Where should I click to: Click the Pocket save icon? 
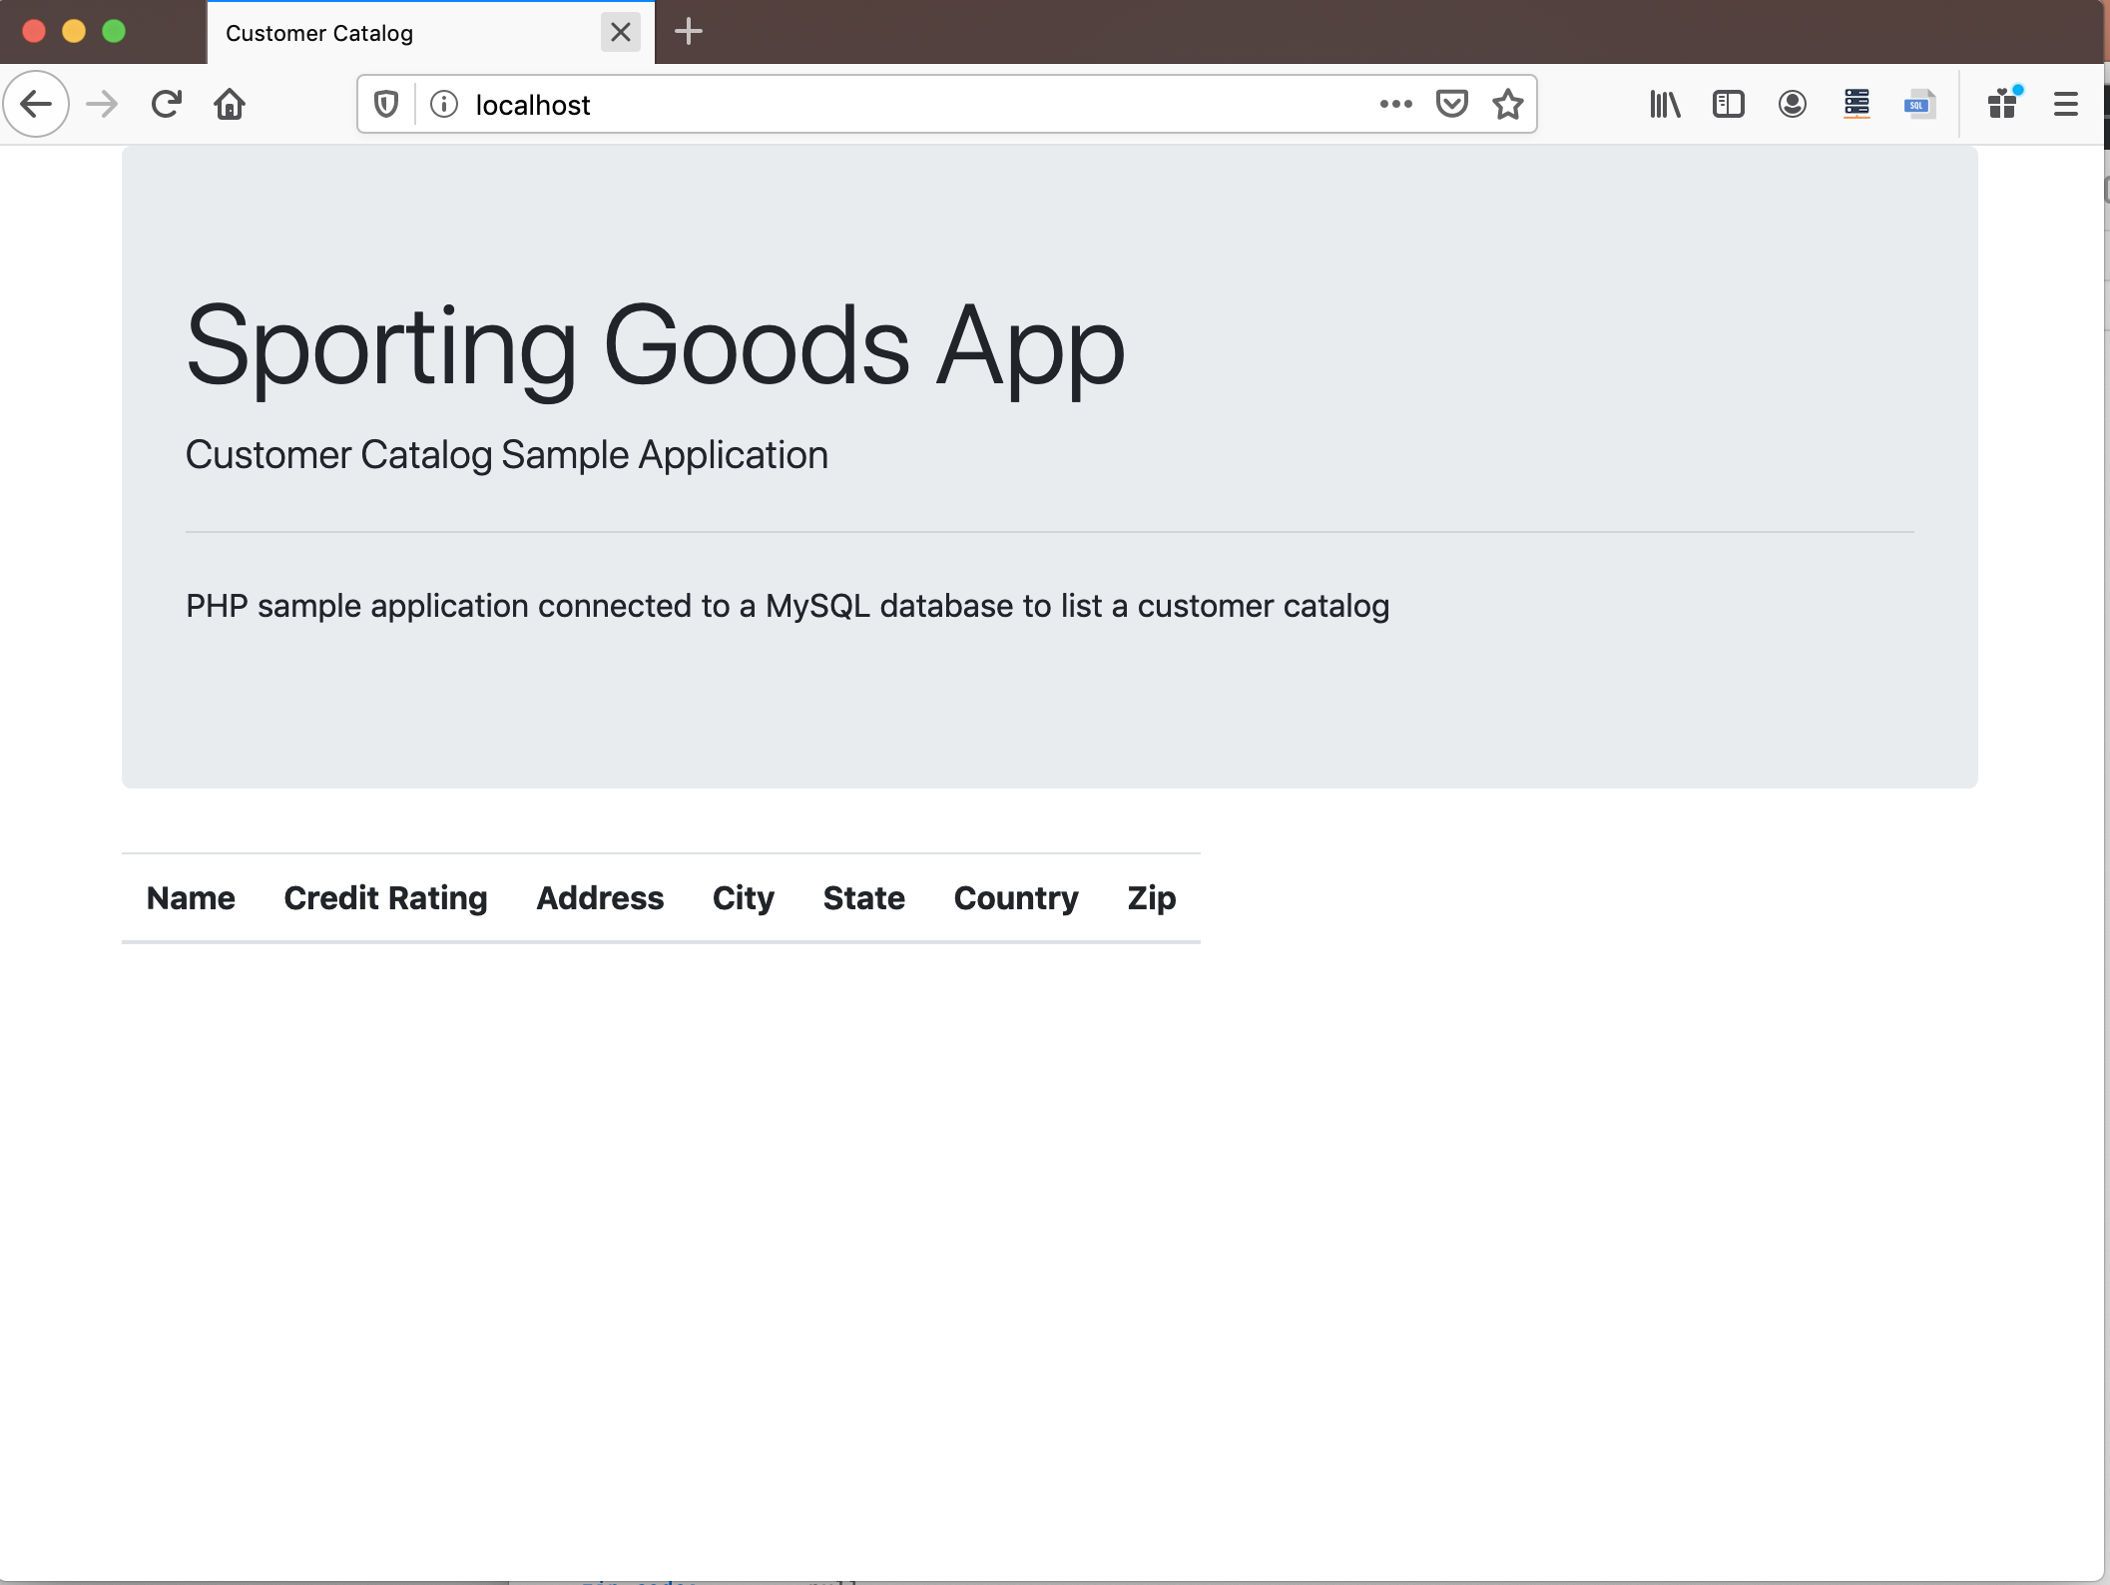point(1451,105)
